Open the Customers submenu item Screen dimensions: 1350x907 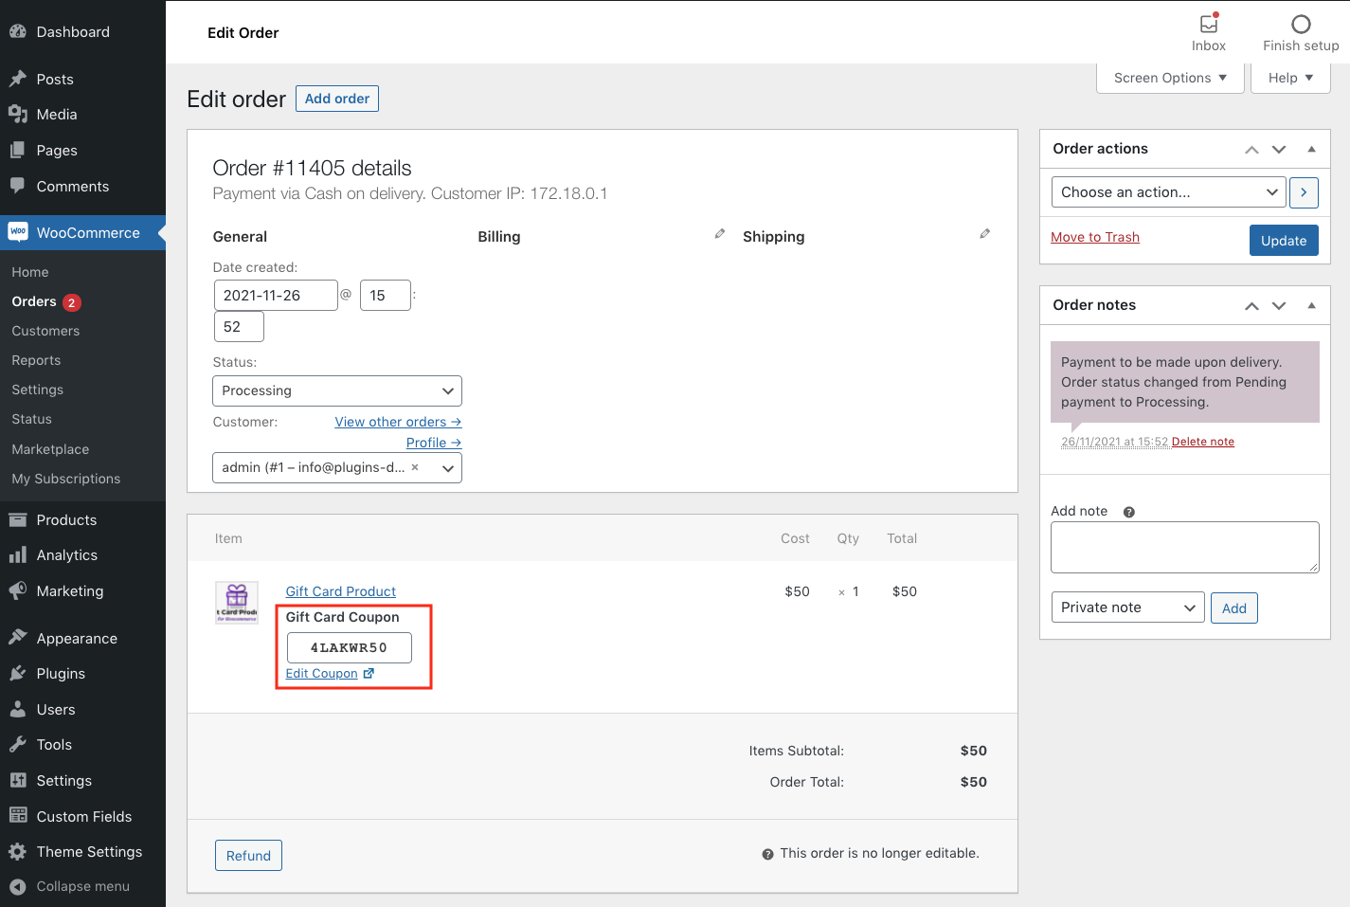45,331
